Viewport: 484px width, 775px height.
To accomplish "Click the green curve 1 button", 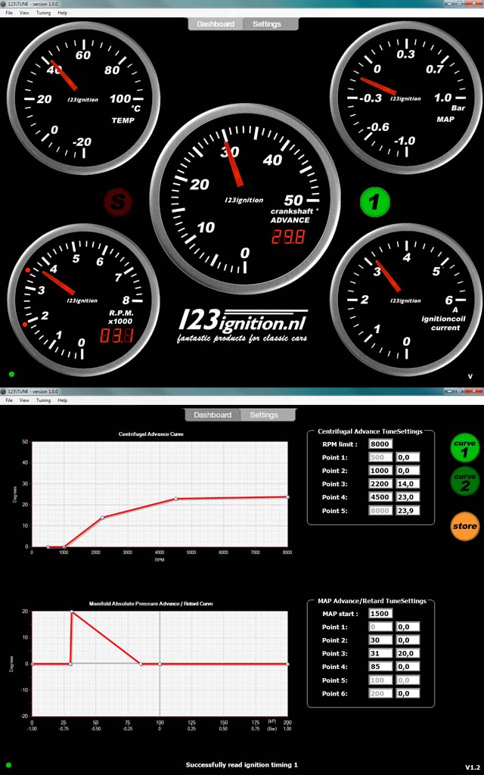I will (465, 447).
